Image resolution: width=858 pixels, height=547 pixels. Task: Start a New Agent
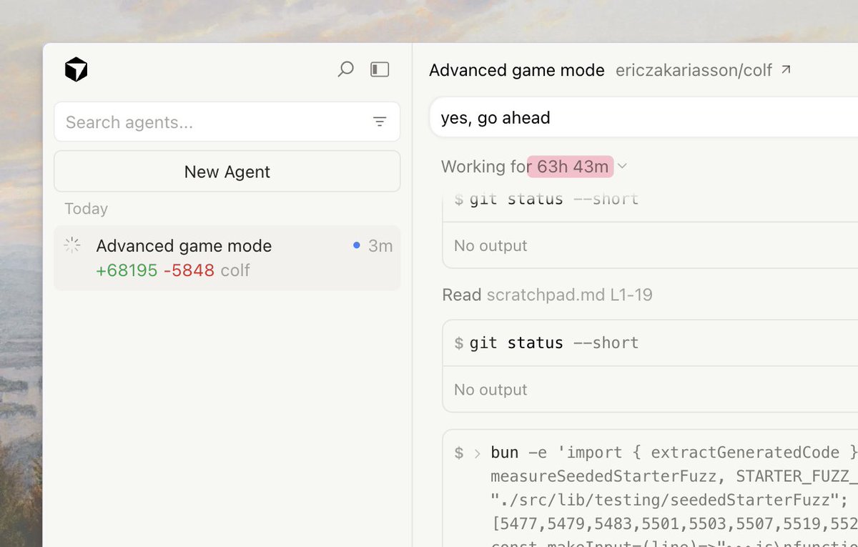(x=227, y=172)
